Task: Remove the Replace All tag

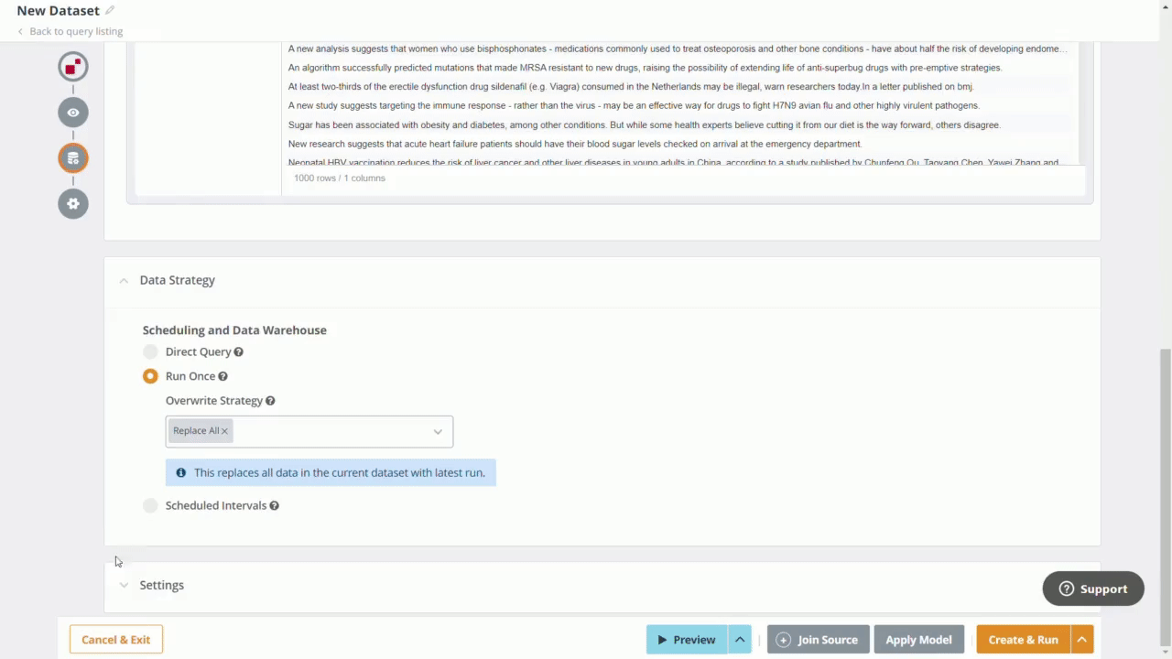Action: coord(224,431)
